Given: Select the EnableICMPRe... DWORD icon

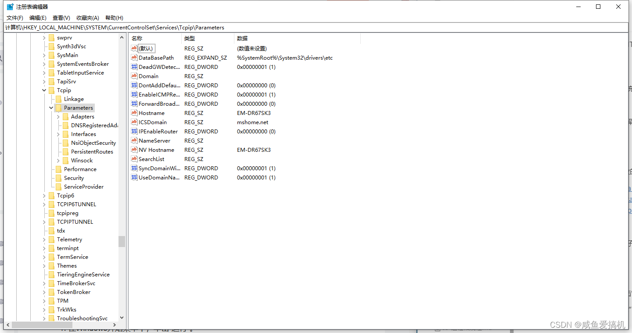Looking at the screenshot, I should [x=134, y=94].
